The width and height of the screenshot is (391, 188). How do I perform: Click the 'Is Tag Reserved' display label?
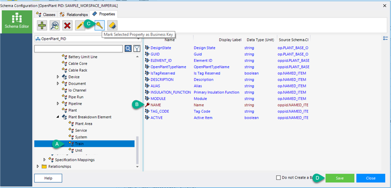(207, 73)
